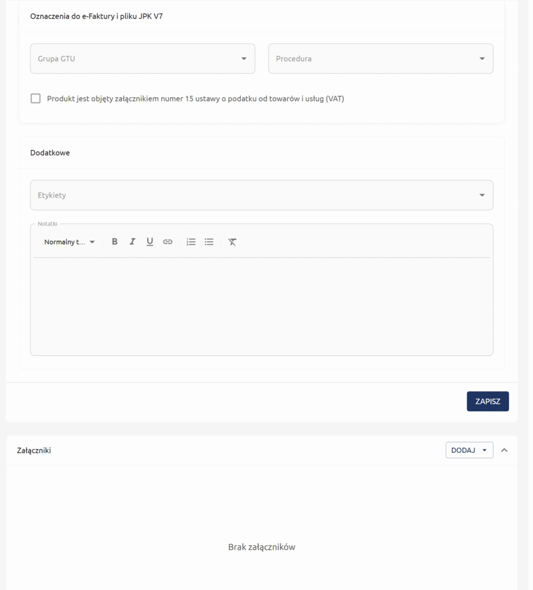Click the ZAPISZ save button

pyautogui.click(x=487, y=402)
